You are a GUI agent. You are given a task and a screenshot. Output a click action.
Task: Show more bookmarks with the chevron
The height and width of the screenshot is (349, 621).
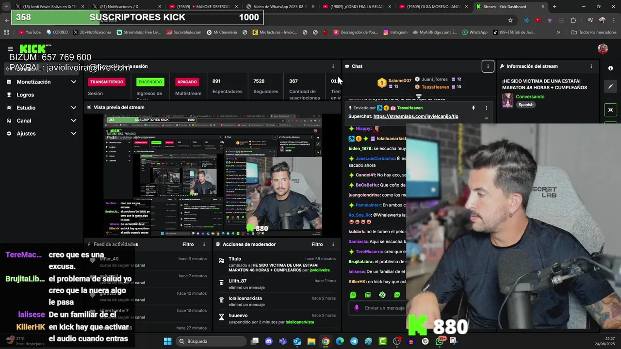point(558,32)
